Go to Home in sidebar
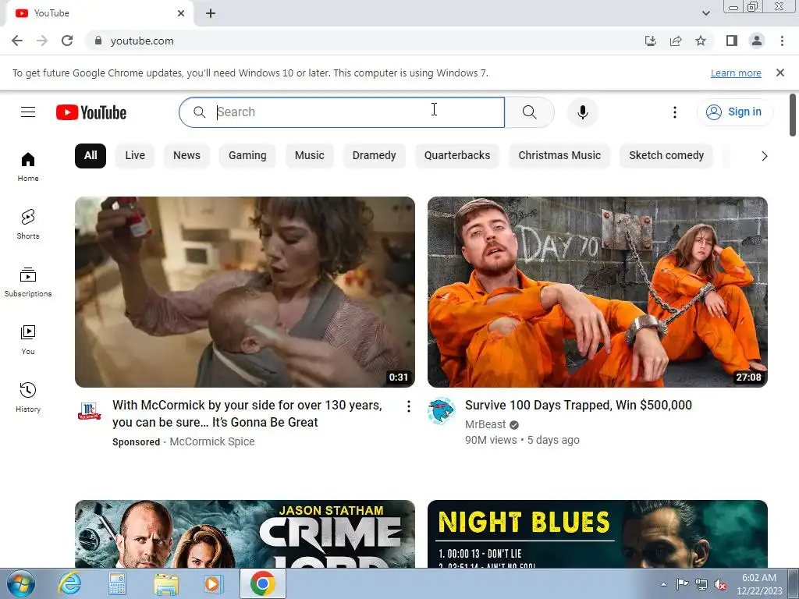This screenshot has height=599, width=799. (28, 167)
